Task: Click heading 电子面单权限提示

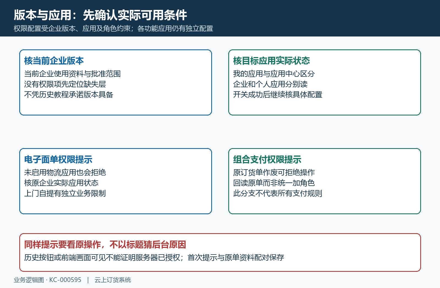Action: click(x=58, y=159)
